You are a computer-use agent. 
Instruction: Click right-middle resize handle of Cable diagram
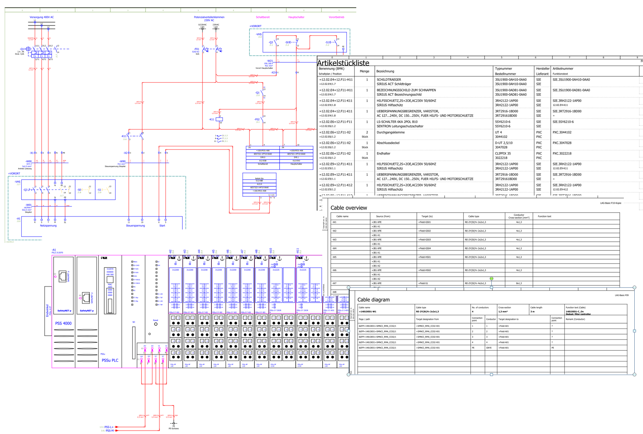coord(634,331)
